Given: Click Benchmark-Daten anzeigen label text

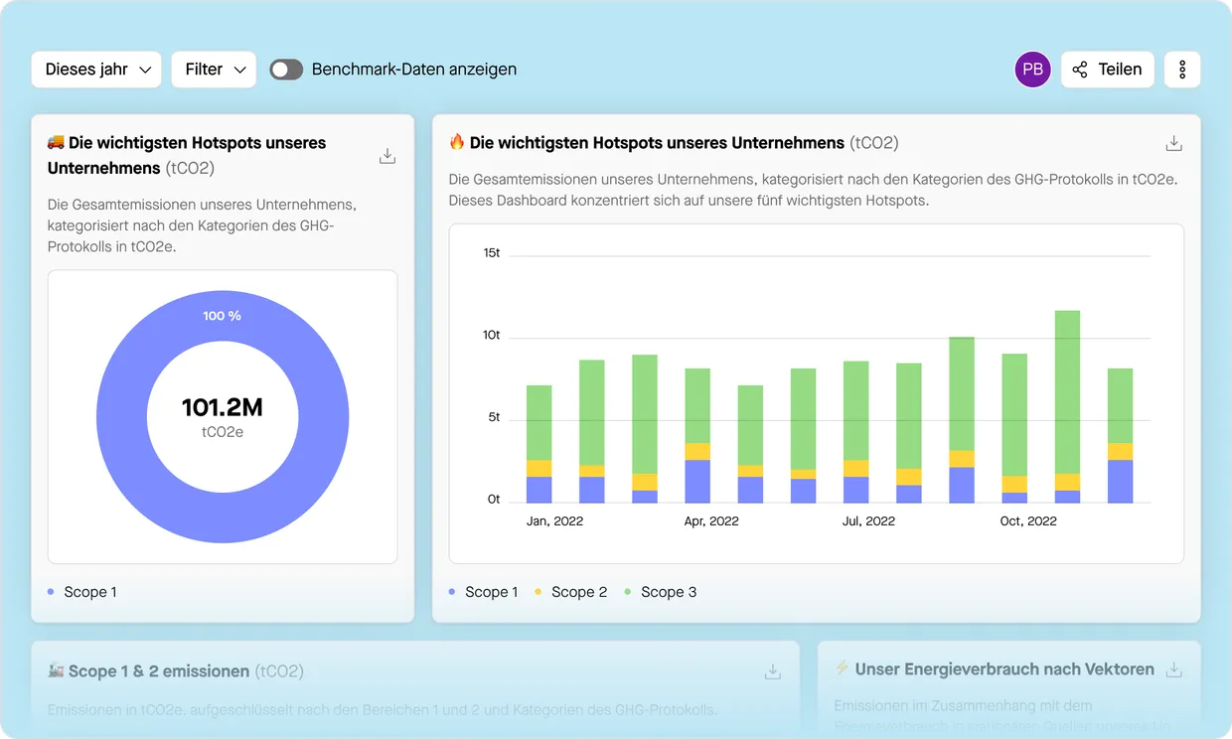Looking at the screenshot, I should [x=413, y=70].
